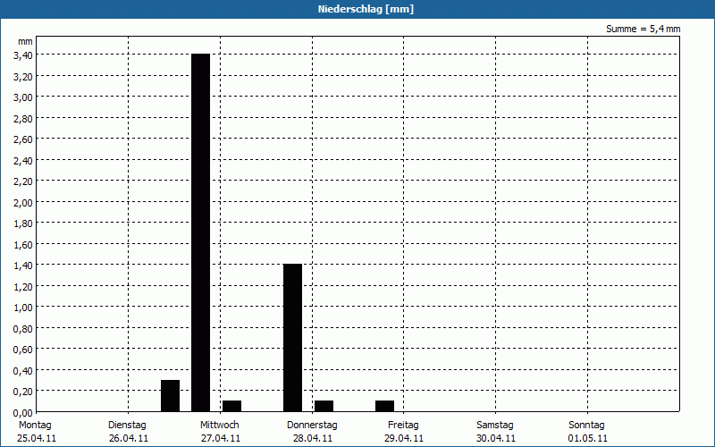The width and height of the screenshot is (715, 447).
Task: Select the Sonntag axis label
Action: point(586,425)
